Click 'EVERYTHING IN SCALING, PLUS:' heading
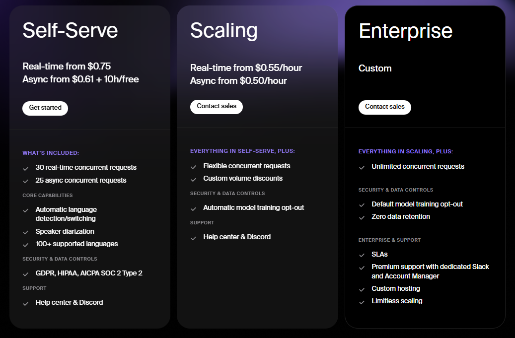This screenshot has width=515, height=338. [x=406, y=151]
